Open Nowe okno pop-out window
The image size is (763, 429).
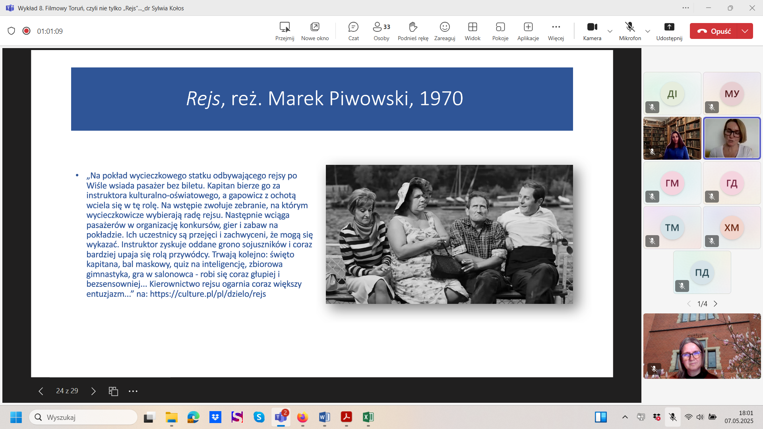click(315, 31)
